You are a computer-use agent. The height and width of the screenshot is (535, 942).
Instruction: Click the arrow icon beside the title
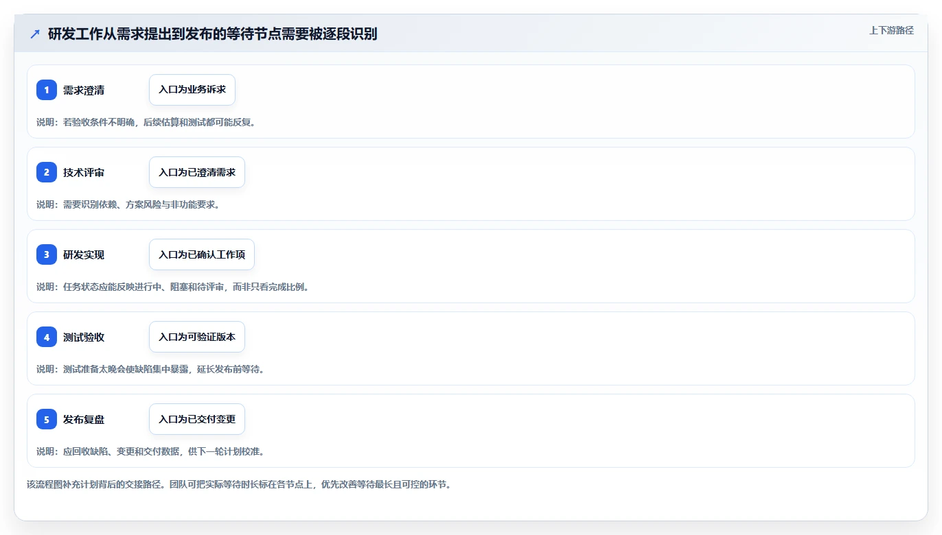click(35, 34)
